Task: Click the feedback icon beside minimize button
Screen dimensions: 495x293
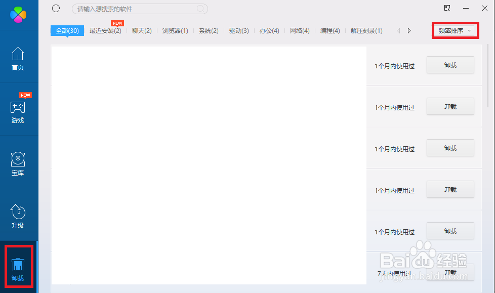Action: point(446,8)
